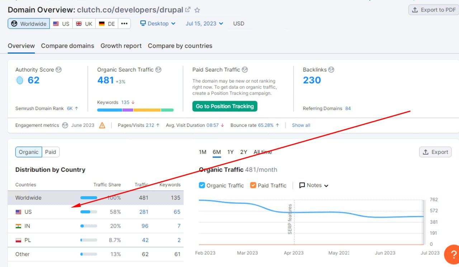Uncheck the Paid Traffic checkbox

(x=253, y=185)
